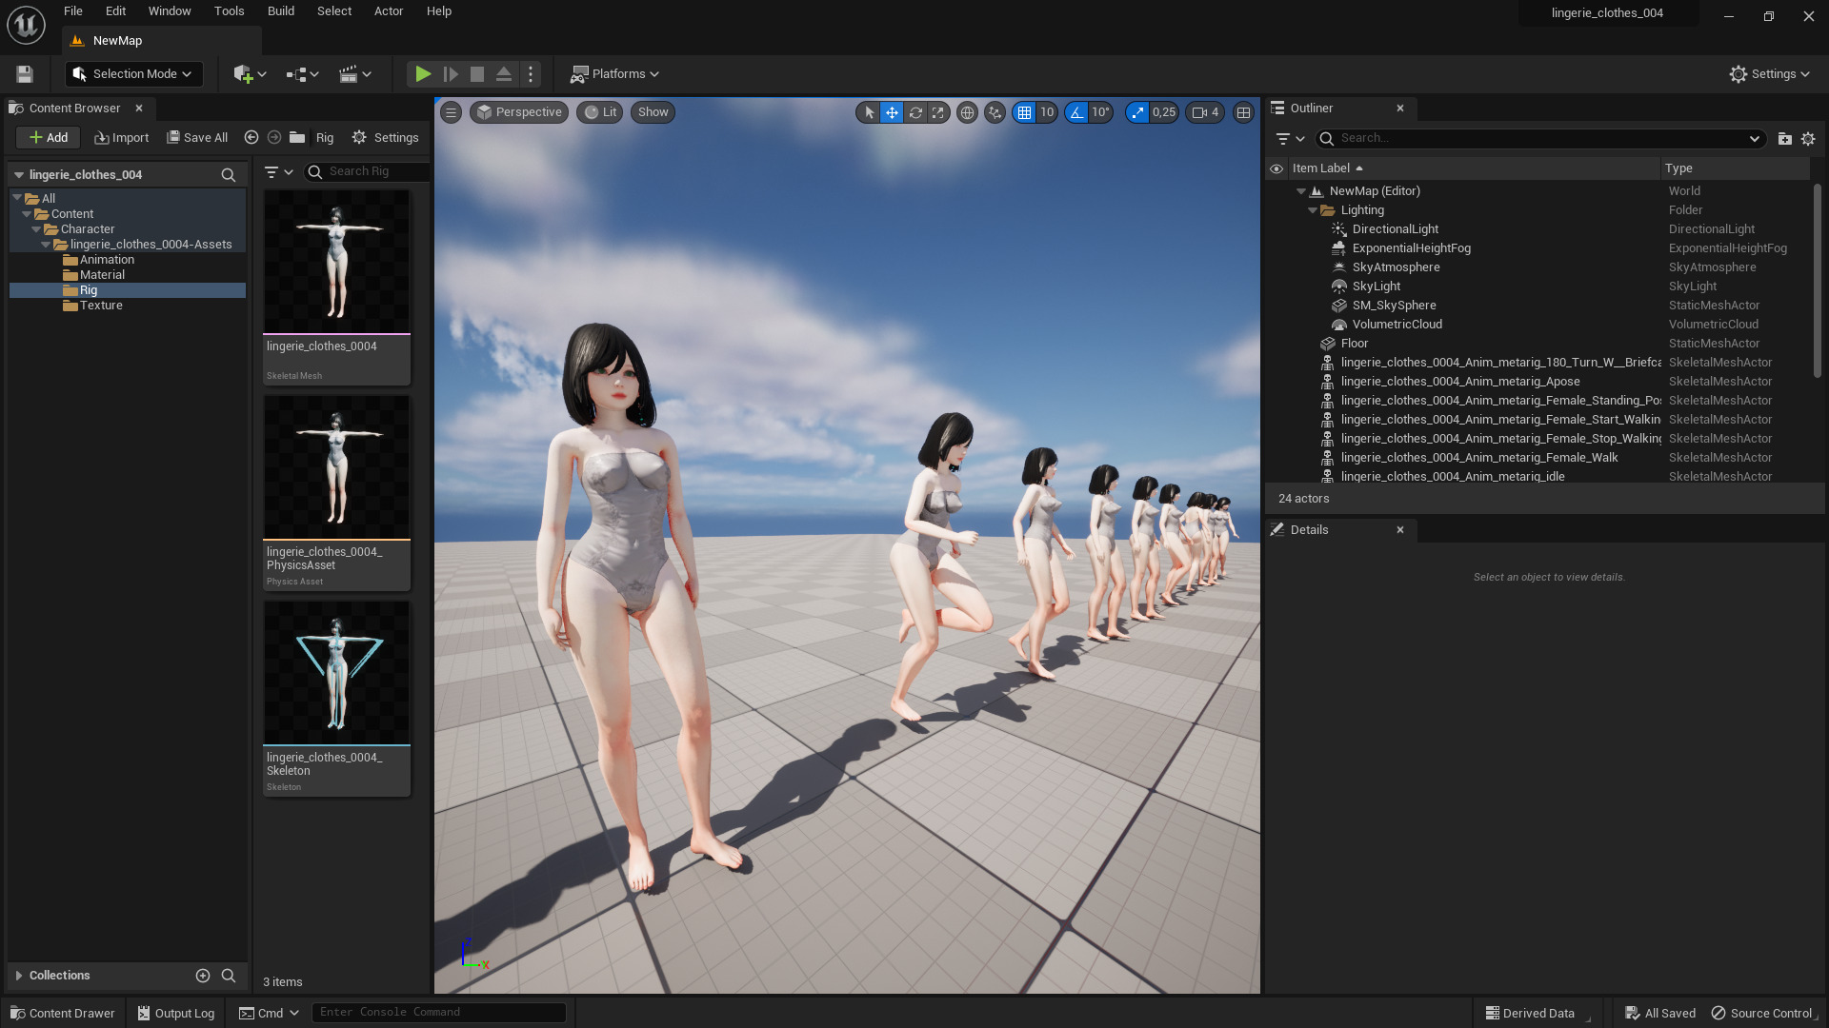The width and height of the screenshot is (1829, 1028).
Task: Toggle the Outliner visibility eye column
Action: coord(1276,168)
